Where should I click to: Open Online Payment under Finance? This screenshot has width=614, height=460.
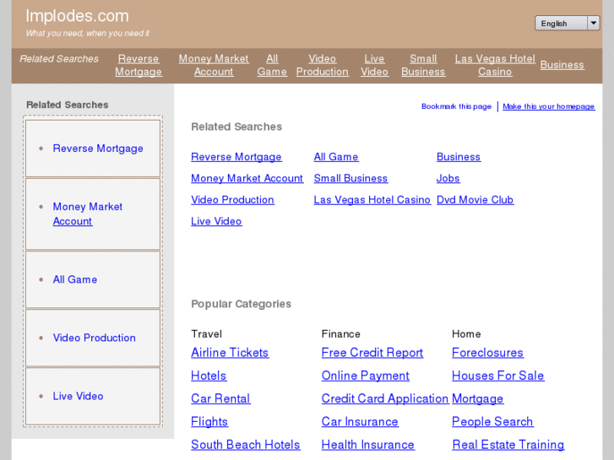coord(366,376)
